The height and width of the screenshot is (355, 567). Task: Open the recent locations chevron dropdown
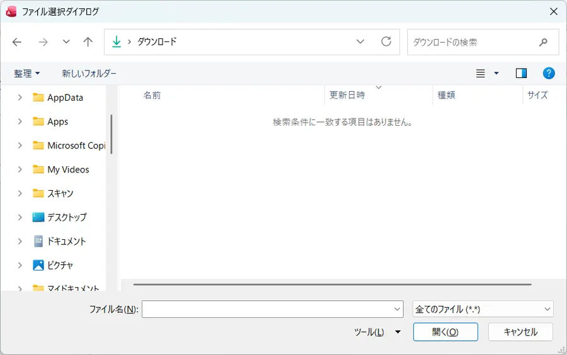click(66, 42)
